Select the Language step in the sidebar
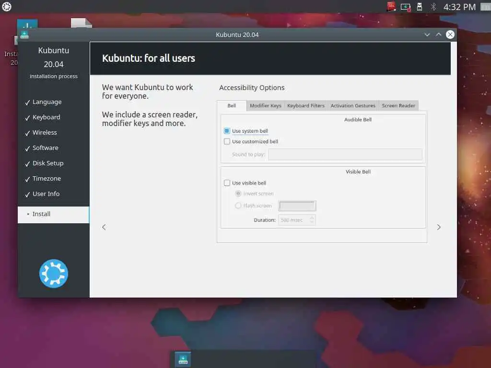Viewport: 491px width, 368px height. [x=47, y=102]
